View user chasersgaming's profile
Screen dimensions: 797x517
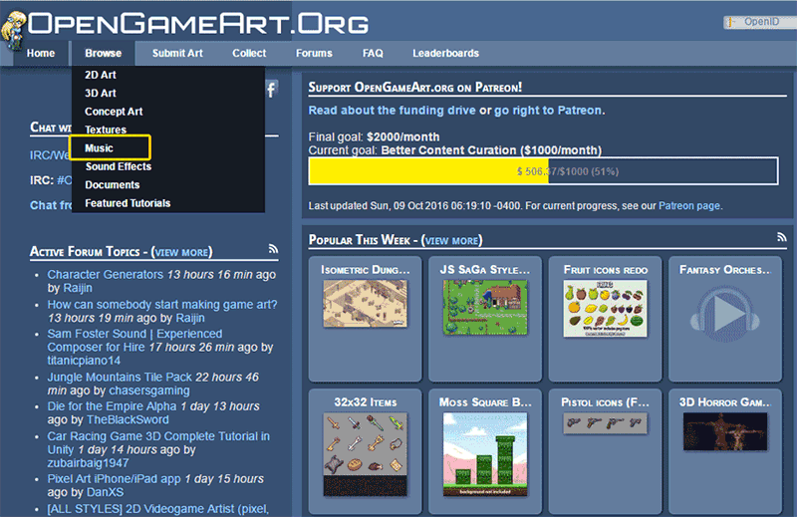click(148, 390)
